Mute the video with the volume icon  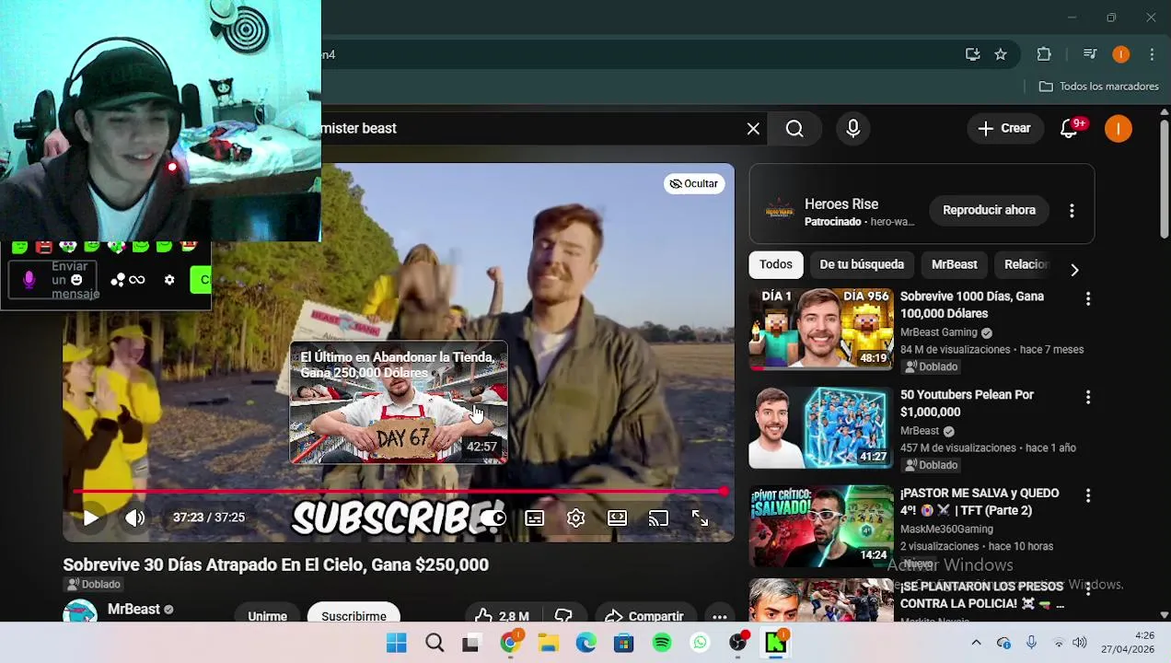pyautogui.click(x=135, y=518)
